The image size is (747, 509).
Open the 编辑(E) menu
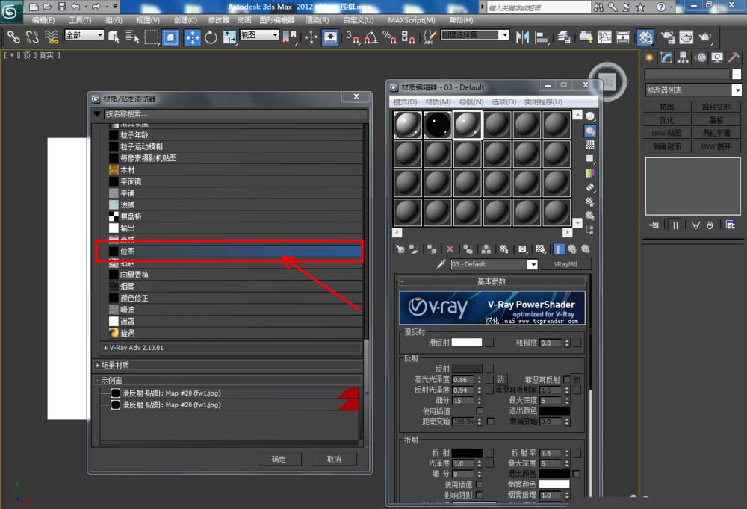tap(43, 20)
